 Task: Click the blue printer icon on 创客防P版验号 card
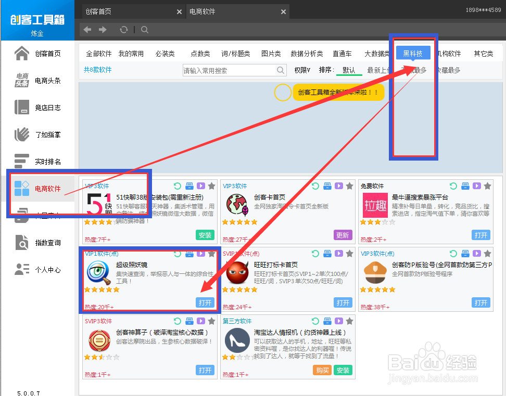(x=465, y=254)
